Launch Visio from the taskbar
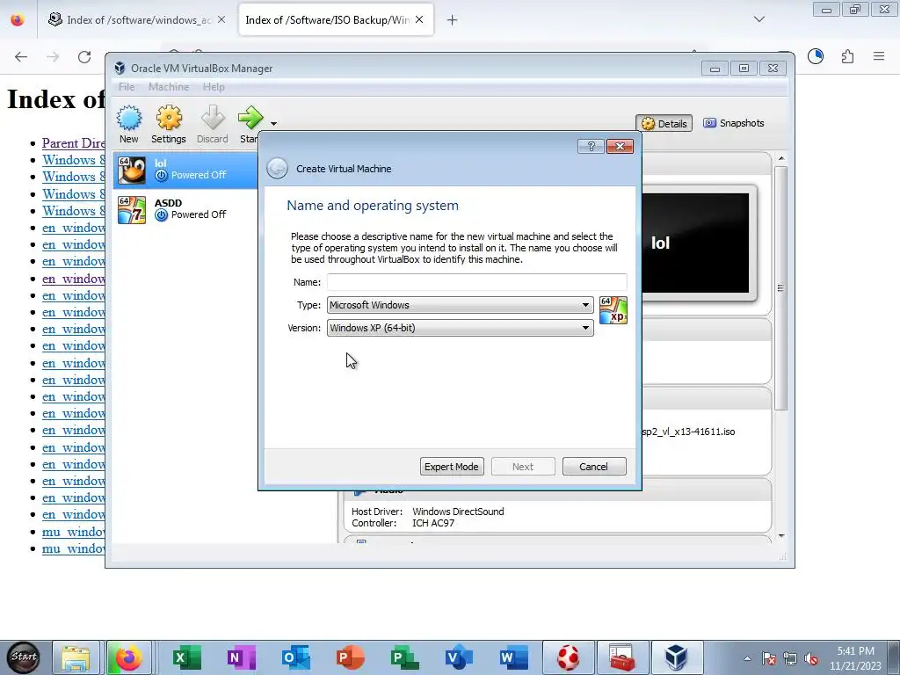The width and height of the screenshot is (900, 675). click(459, 657)
